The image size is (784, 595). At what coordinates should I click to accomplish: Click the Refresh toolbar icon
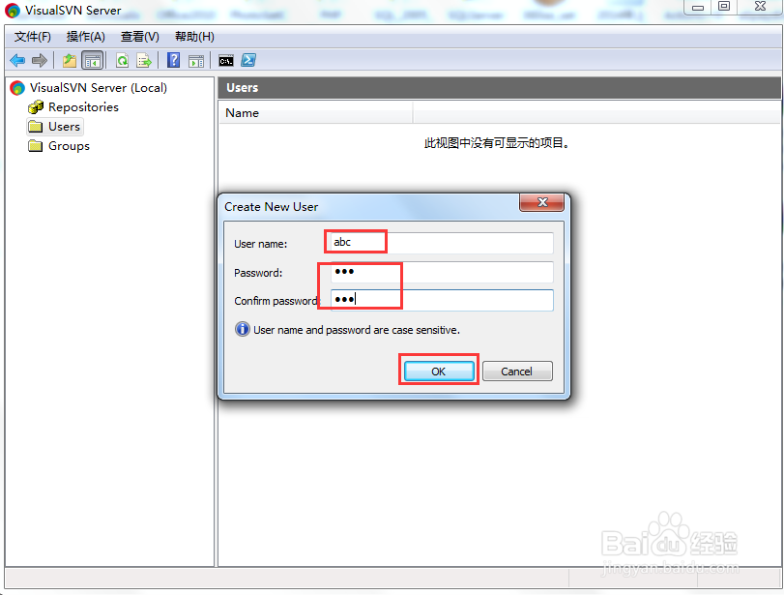point(122,61)
